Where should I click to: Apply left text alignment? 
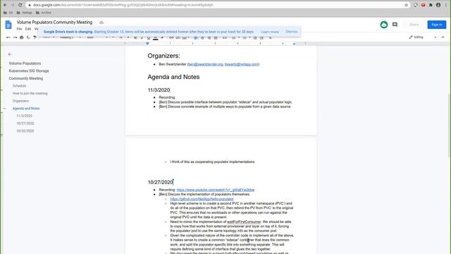click(196, 37)
